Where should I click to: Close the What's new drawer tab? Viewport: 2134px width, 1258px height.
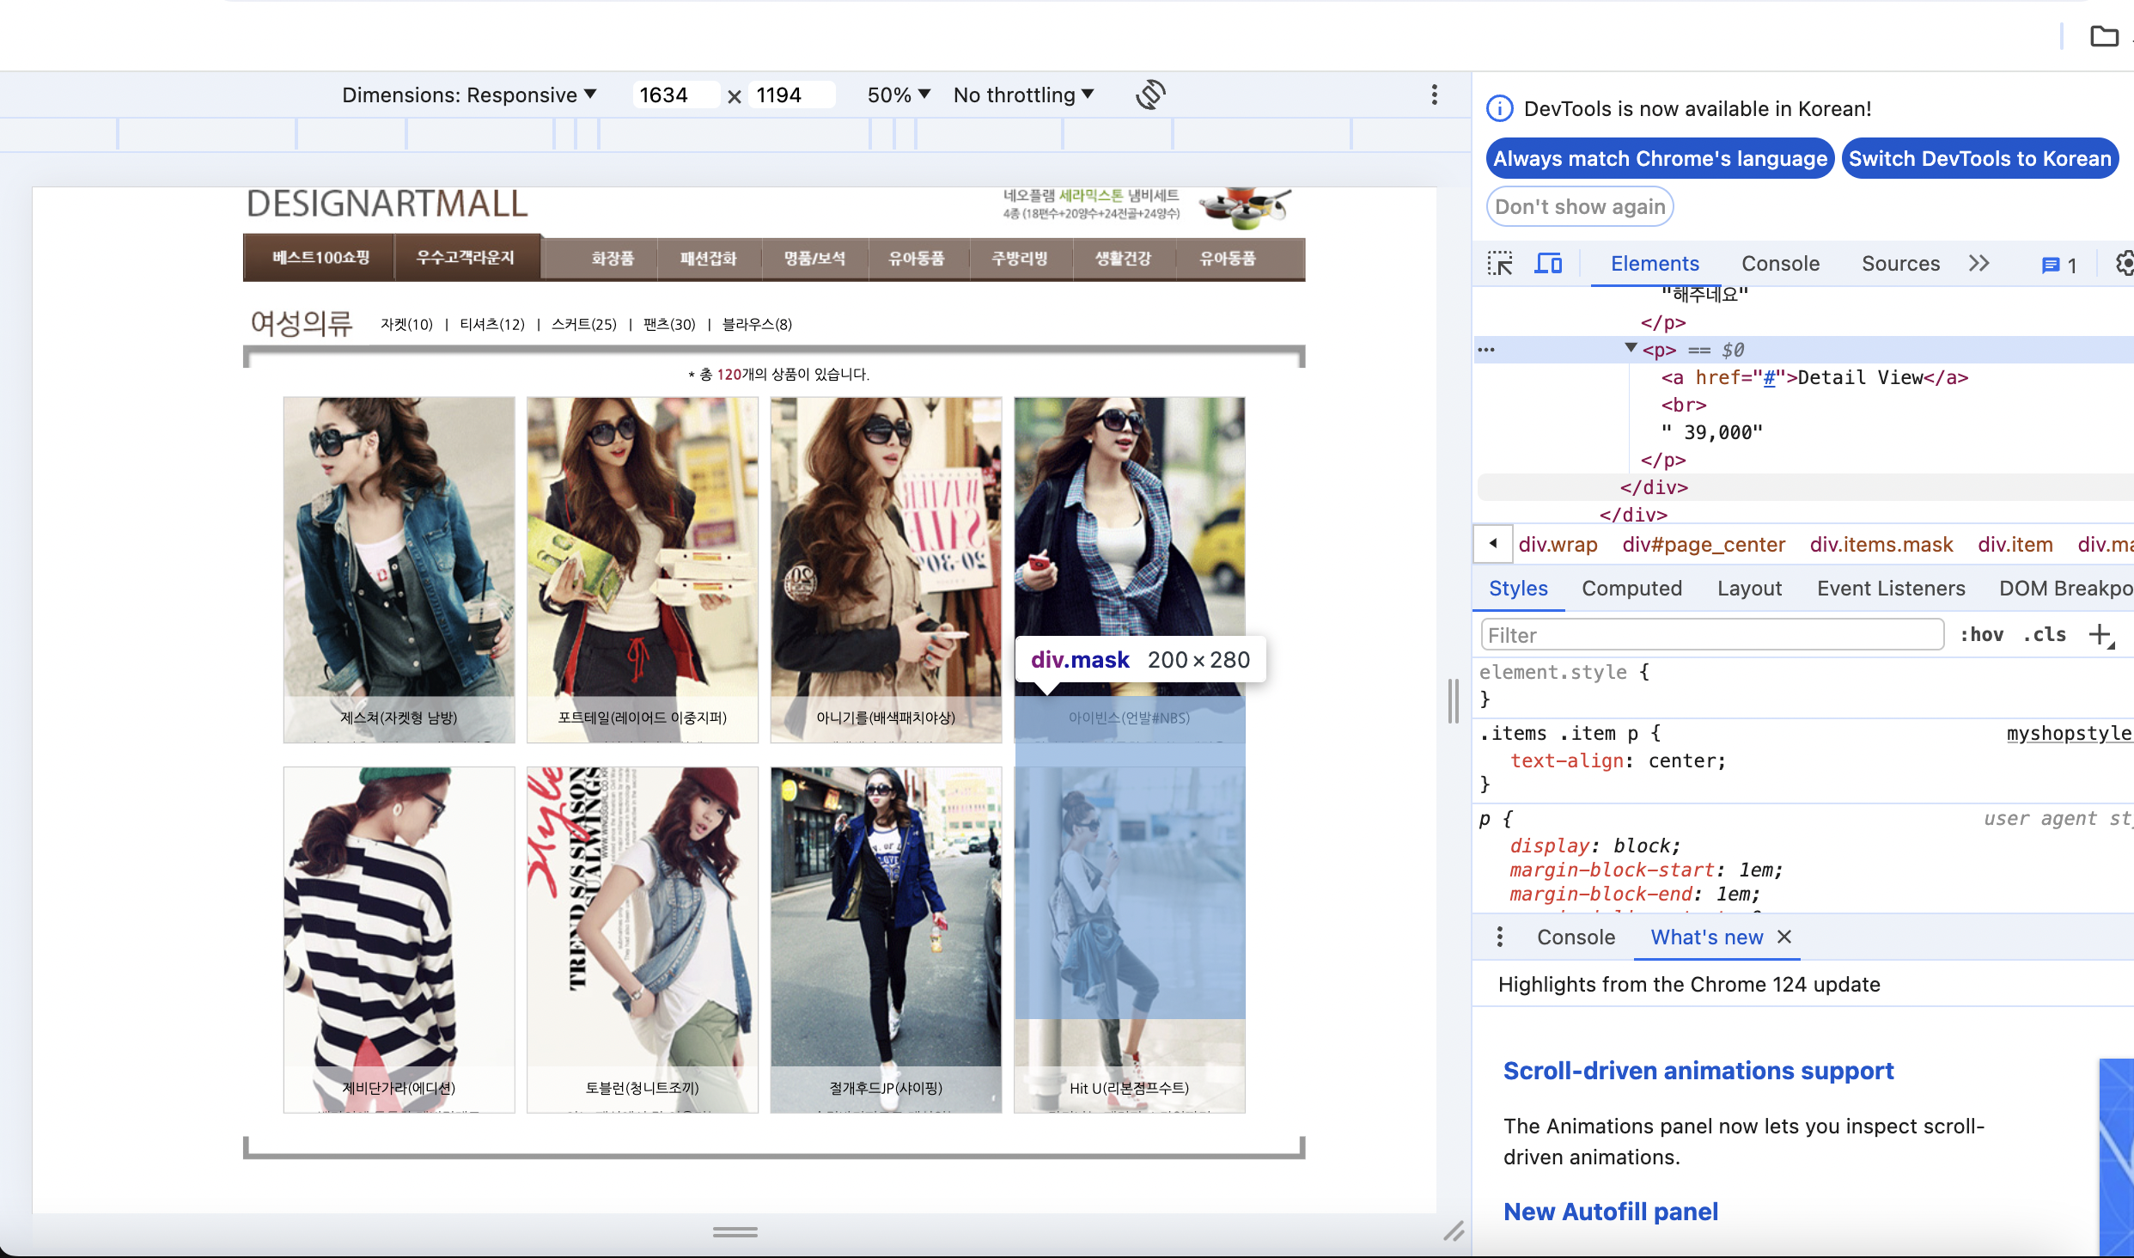coord(1784,937)
